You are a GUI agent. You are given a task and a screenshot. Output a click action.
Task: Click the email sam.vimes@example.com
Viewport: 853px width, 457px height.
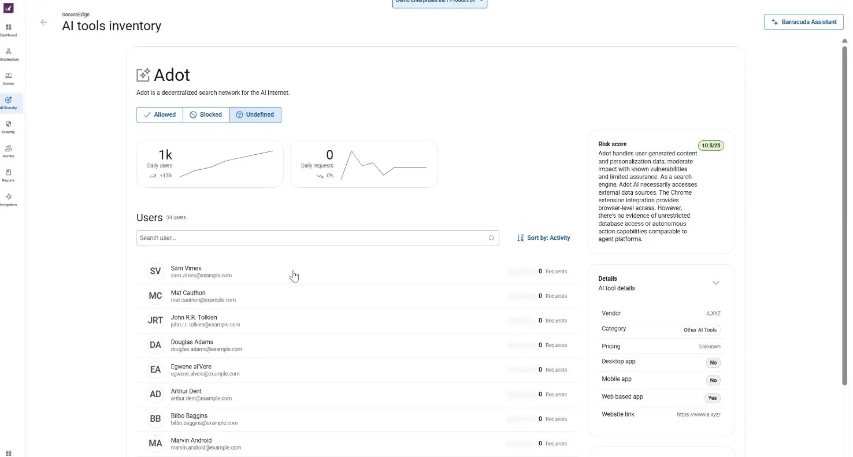click(x=201, y=276)
